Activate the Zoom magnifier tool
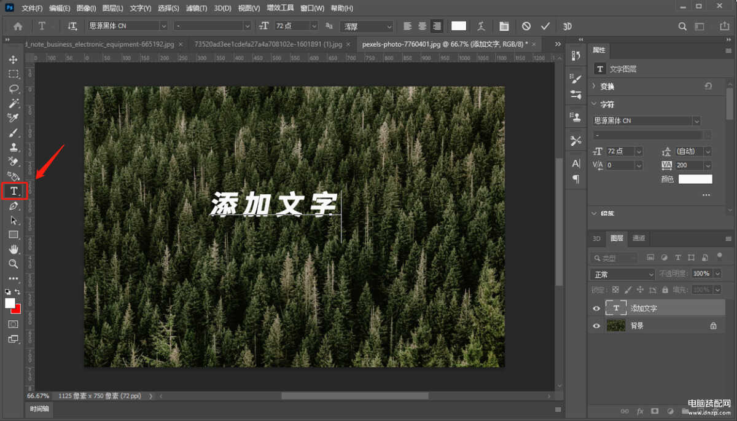 [13, 264]
